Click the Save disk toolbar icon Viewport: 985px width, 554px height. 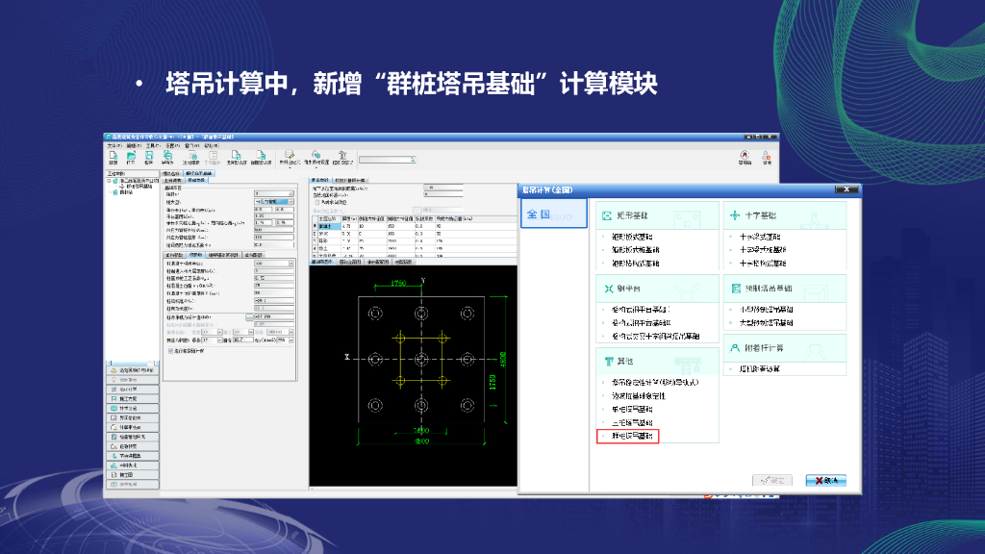(149, 155)
